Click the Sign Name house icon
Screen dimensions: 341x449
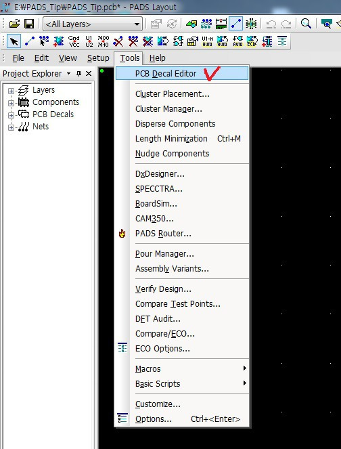pyautogui.click(x=193, y=41)
